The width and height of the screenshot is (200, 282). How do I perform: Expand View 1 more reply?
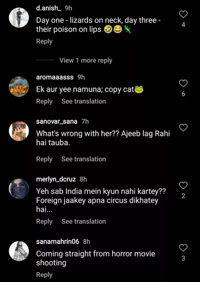pos(86,61)
